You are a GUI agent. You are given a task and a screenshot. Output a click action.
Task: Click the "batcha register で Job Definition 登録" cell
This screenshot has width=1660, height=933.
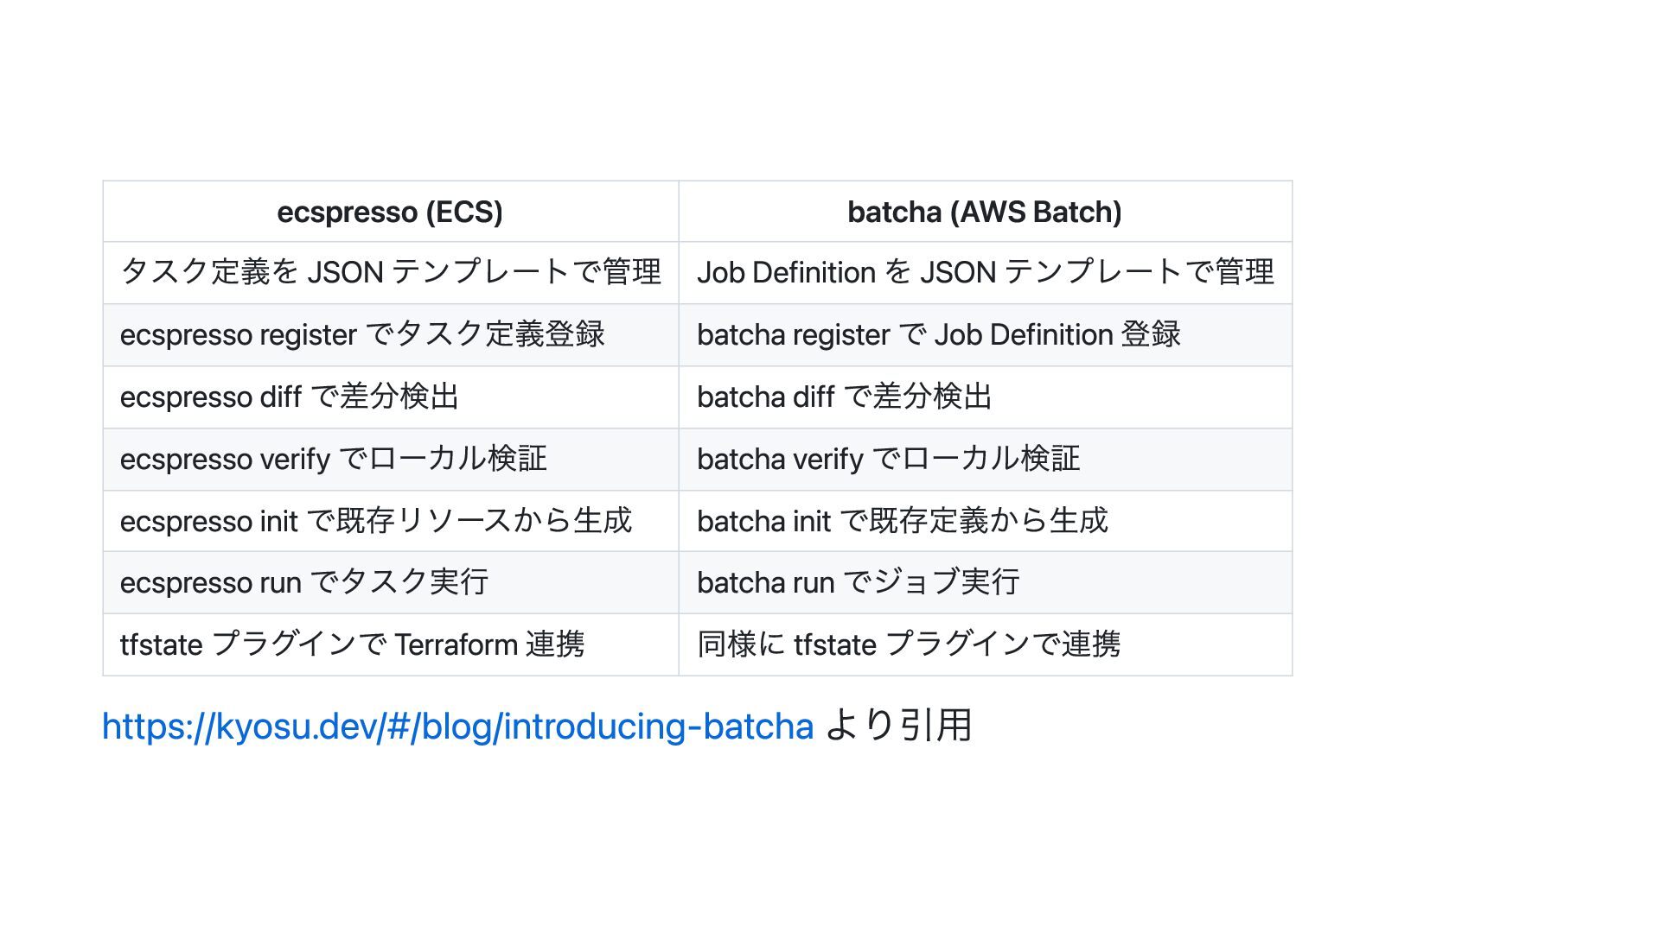click(938, 334)
